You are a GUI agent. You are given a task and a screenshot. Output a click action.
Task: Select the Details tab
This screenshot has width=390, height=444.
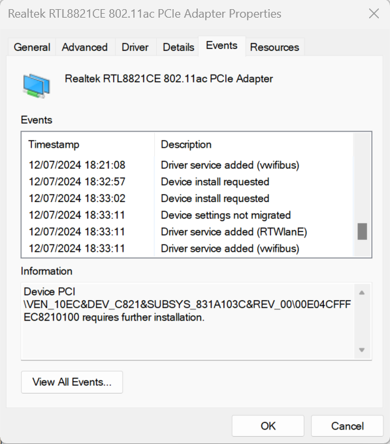pos(178,47)
